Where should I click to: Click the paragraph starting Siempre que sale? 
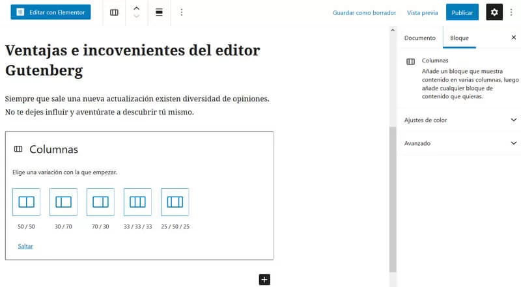pyautogui.click(x=137, y=105)
